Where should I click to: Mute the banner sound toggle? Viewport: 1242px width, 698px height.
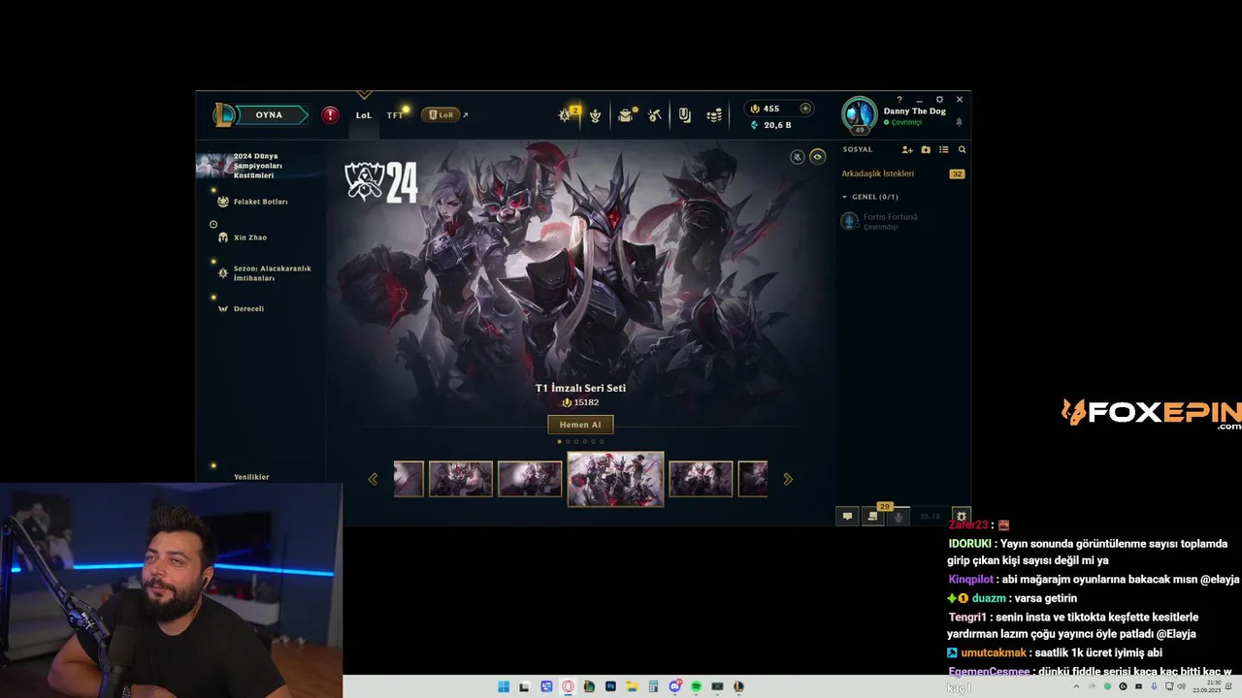(798, 157)
